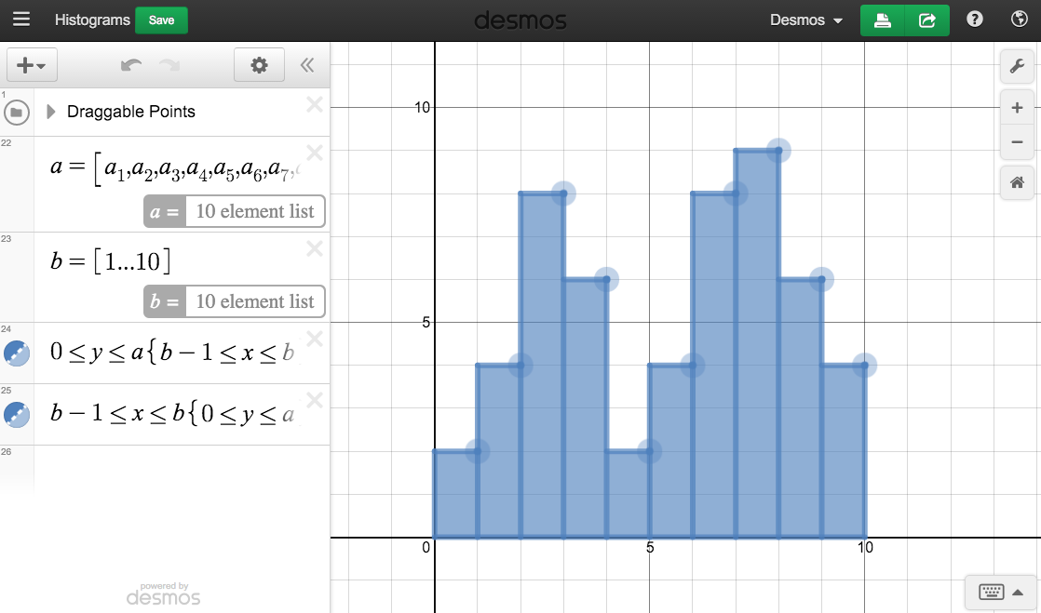Click the undo arrow
The width and height of the screenshot is (1041, 613).
(131, 65)
